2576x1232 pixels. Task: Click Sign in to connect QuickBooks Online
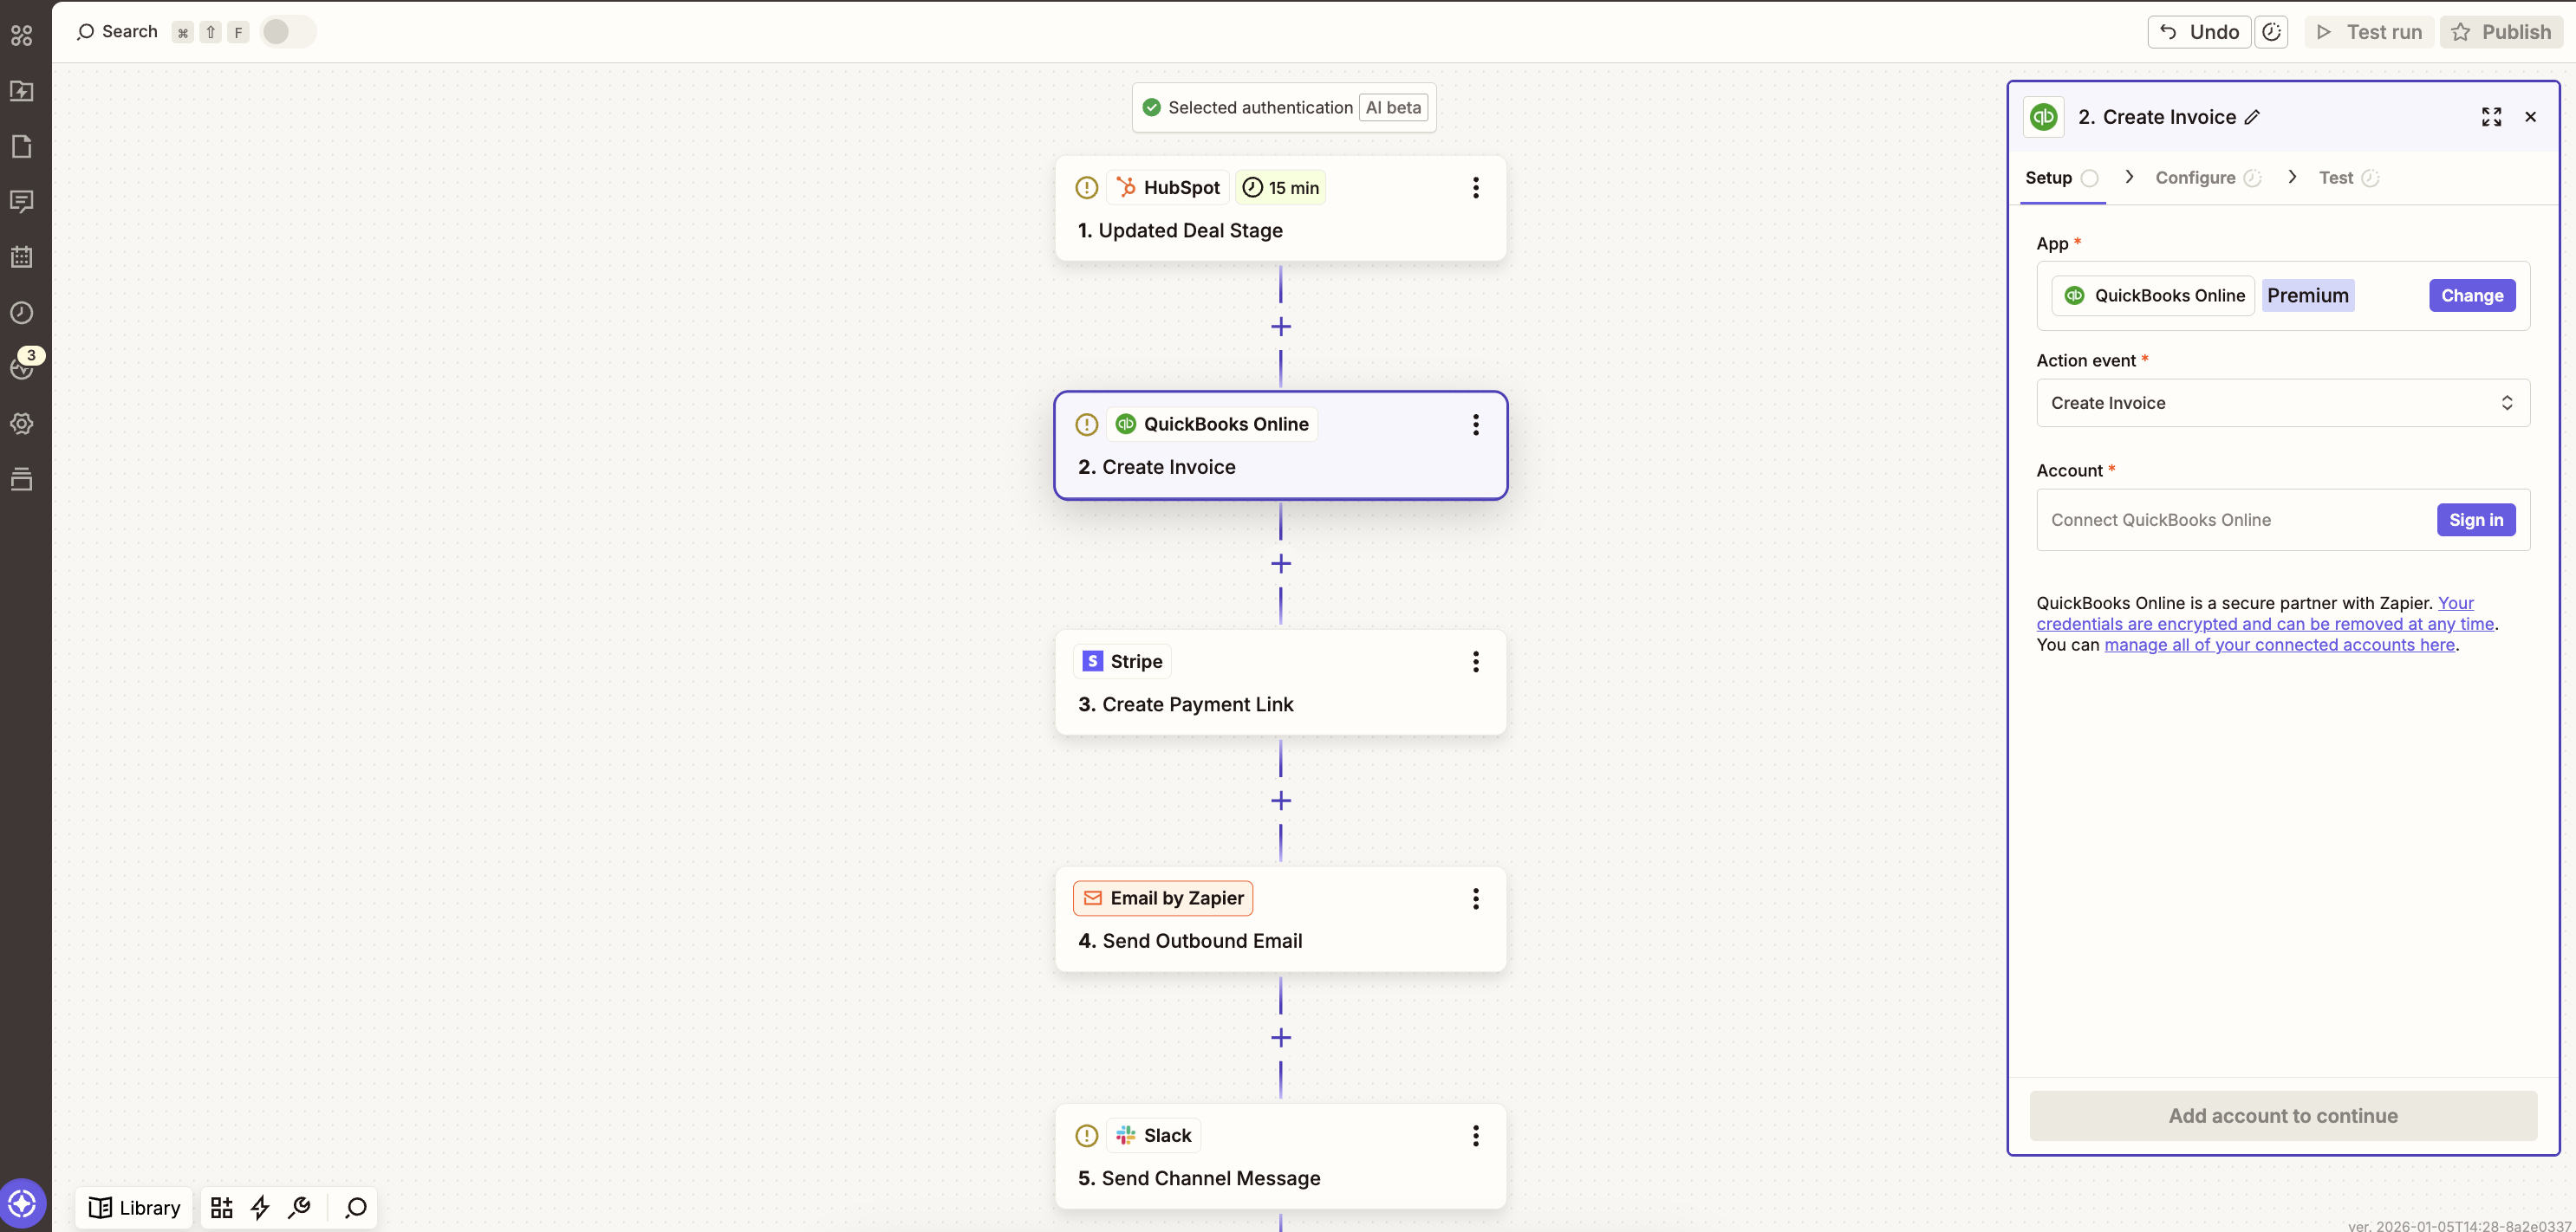[x=2475, y=520]
